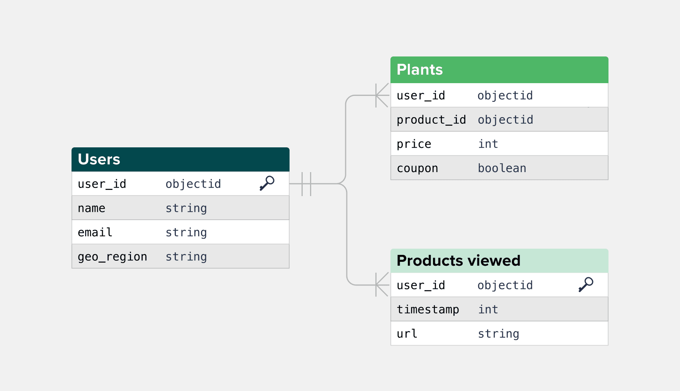Select the crow's foot connector at Plants table
The height and width of the screenshot is (391, 680).
click(x=382, y=95)
